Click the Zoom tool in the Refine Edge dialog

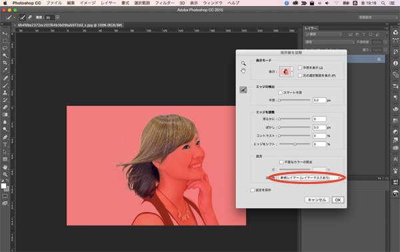243,63
